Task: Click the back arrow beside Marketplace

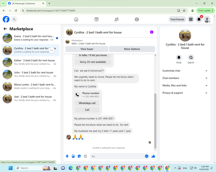Action: 5,29
